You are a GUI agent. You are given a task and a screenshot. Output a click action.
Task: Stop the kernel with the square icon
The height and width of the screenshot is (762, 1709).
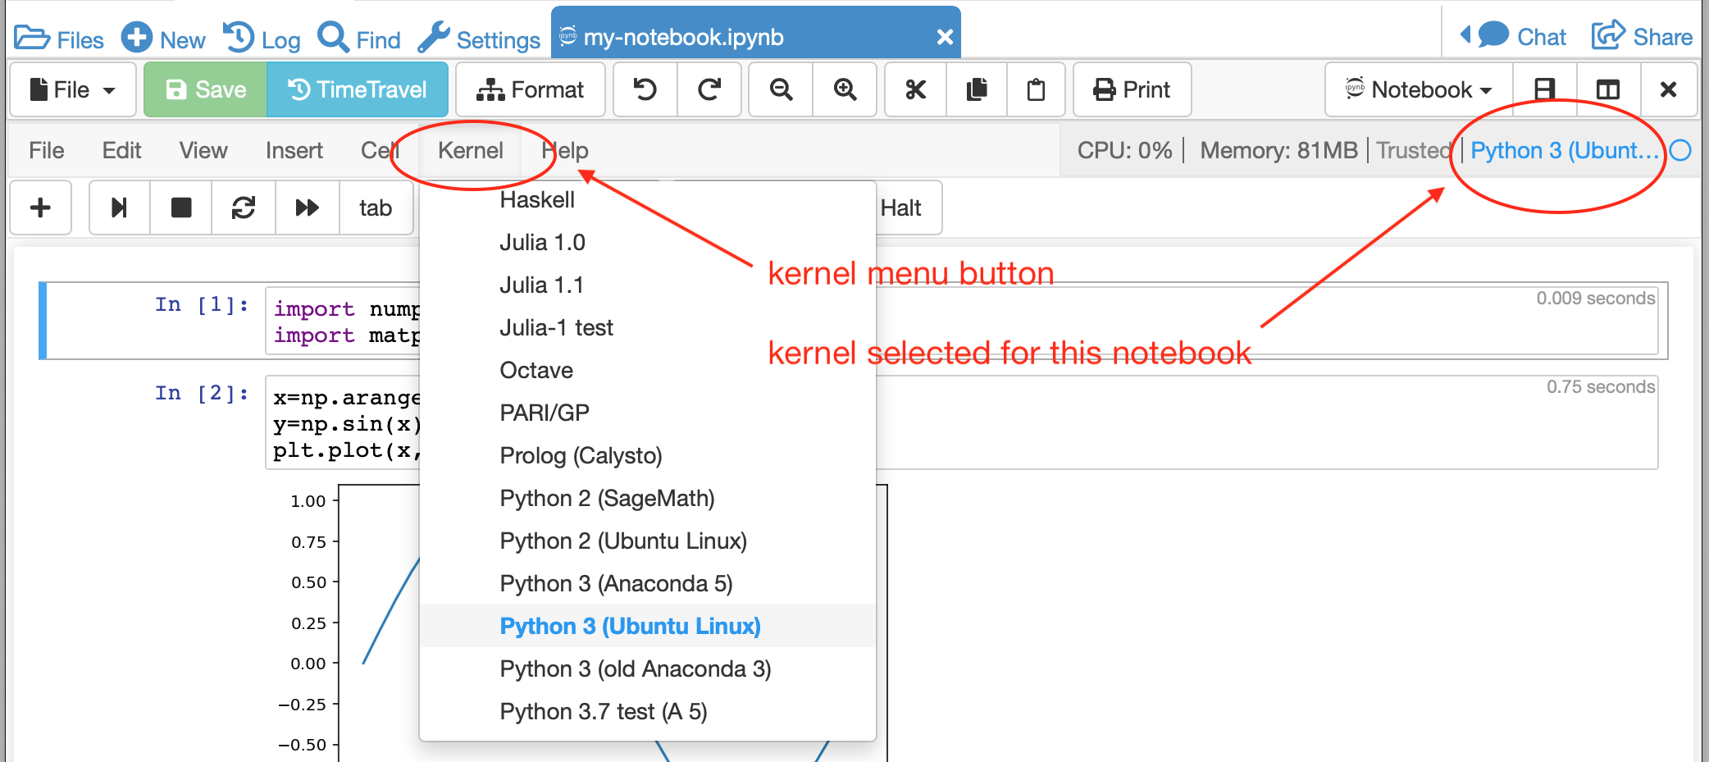click(x=181, y=208)
